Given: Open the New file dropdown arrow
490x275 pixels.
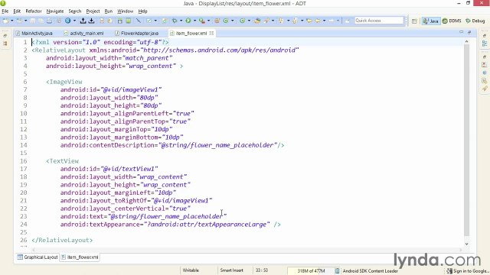Looking at the screenshot, I should click(x=12, y=21).
